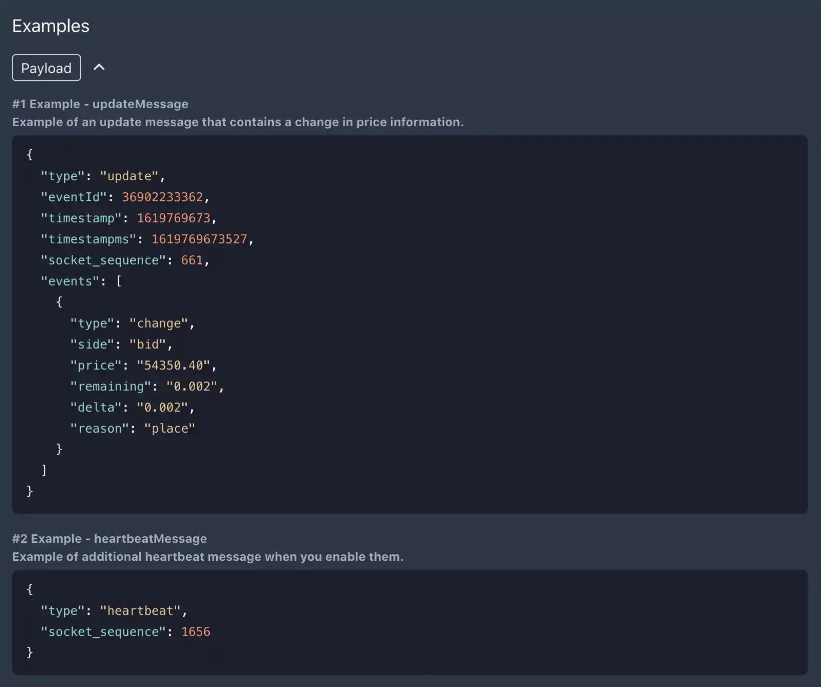Image resolution: width=821 pixels, height=687 pixels.
Task: Click the '#2 Example - heartbeatMessage' title
Action: point(109,539)
